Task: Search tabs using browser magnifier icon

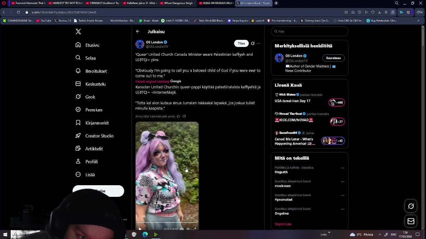Action: pos(396,3)
